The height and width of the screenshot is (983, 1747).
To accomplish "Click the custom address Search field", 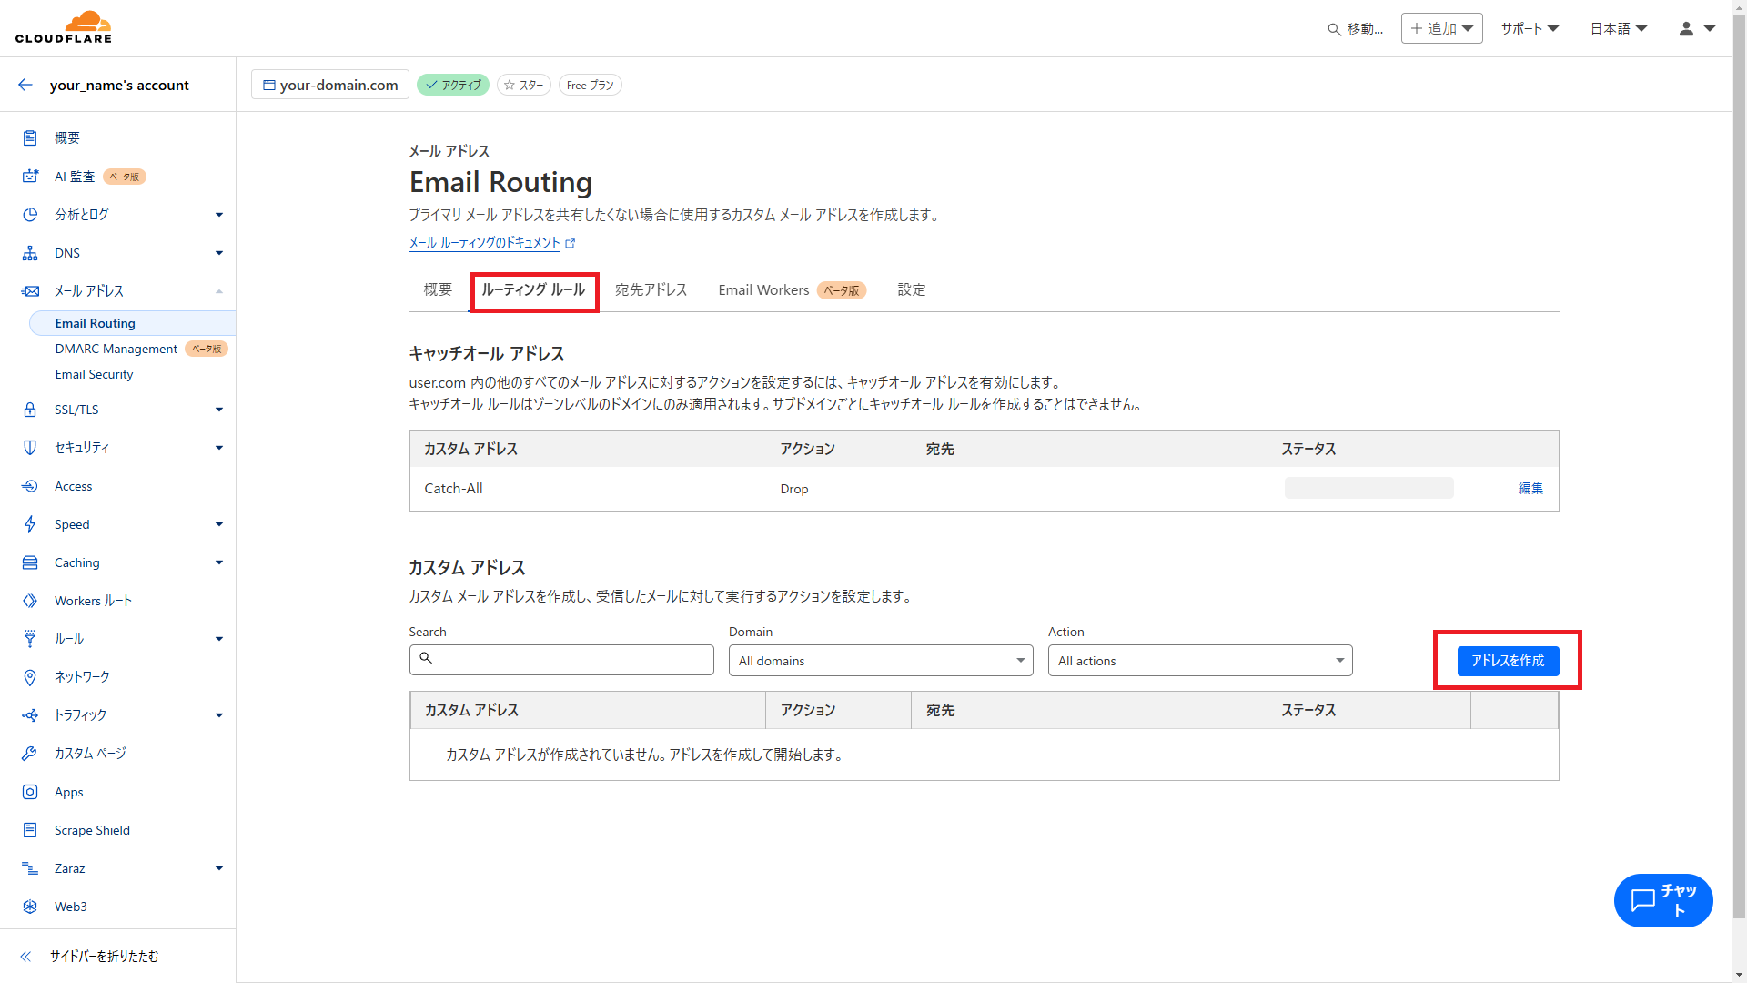I will (x=561, y=660).
